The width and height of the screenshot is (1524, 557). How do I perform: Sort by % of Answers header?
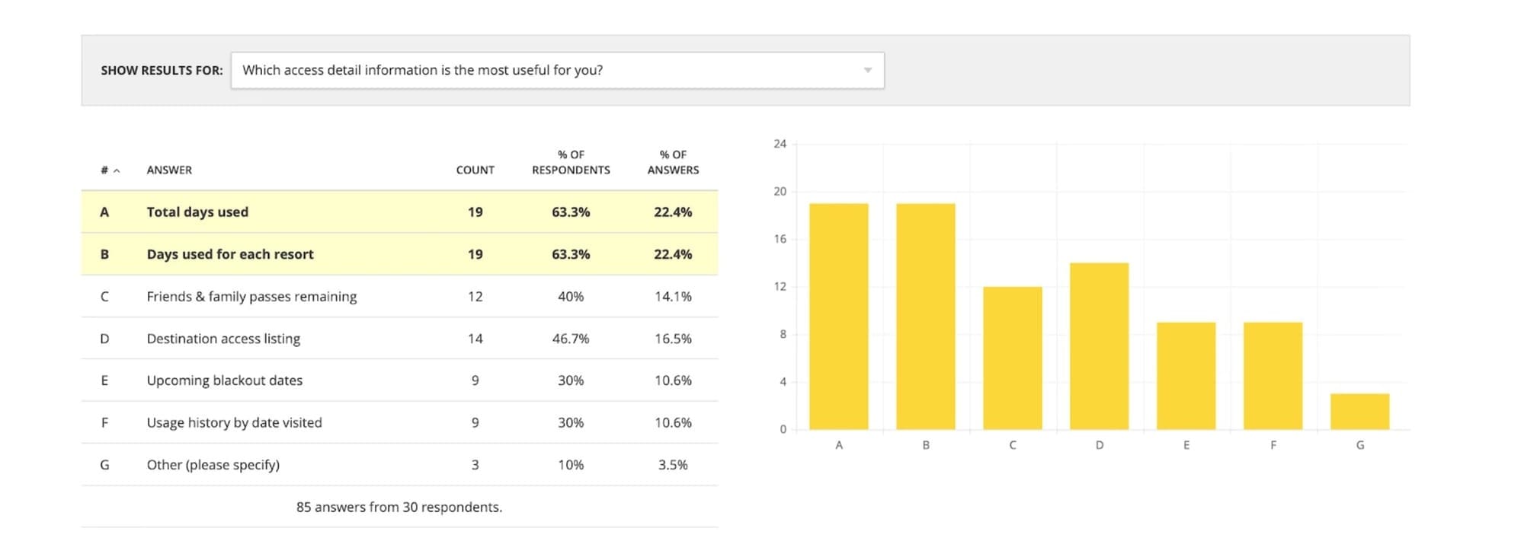click(x=673, y=162)
